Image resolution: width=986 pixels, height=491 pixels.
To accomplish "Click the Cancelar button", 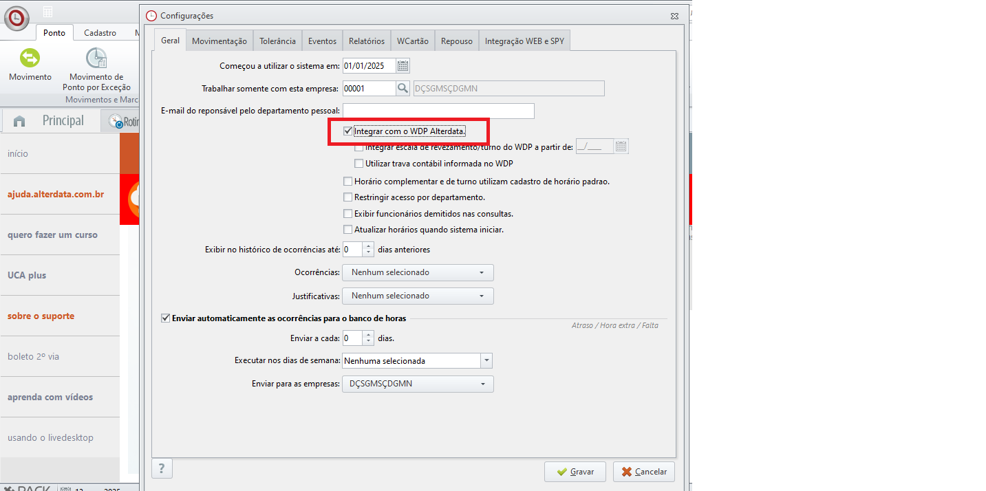I will (644, 472).
